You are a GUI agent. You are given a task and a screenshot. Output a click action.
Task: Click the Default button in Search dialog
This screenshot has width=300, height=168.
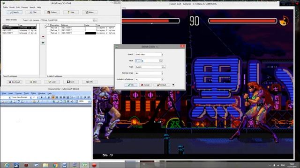pos(162,85)
